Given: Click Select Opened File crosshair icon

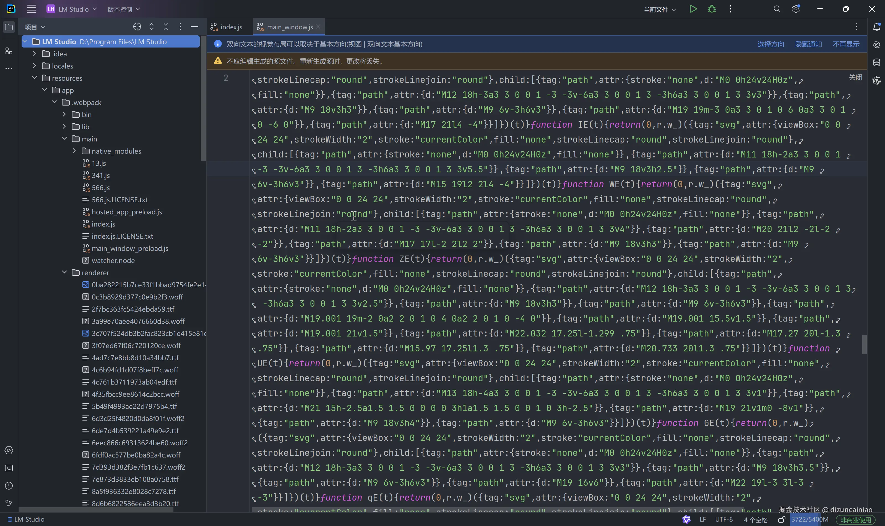Looking at the screenshot, I should (x=137, y=27).
